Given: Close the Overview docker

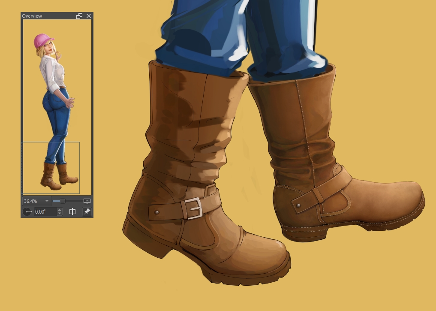Looking at the screenshot, I should [x=89, y=16].
